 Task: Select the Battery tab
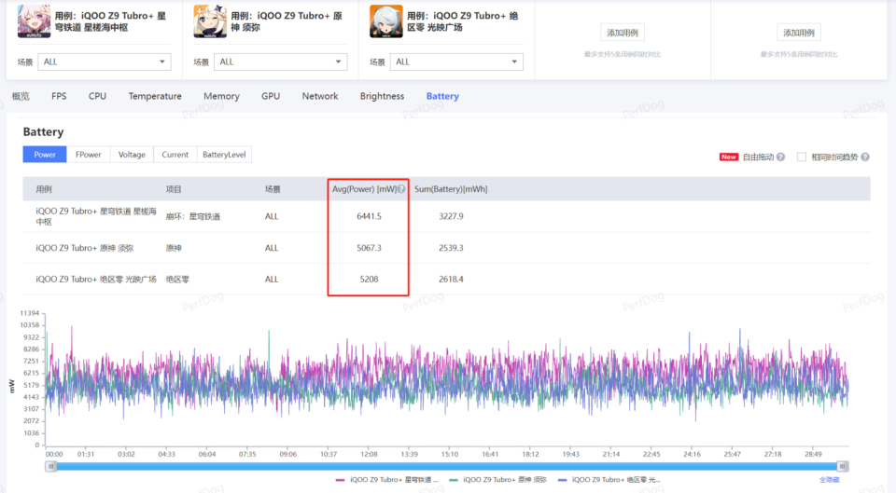pos(442,96)
